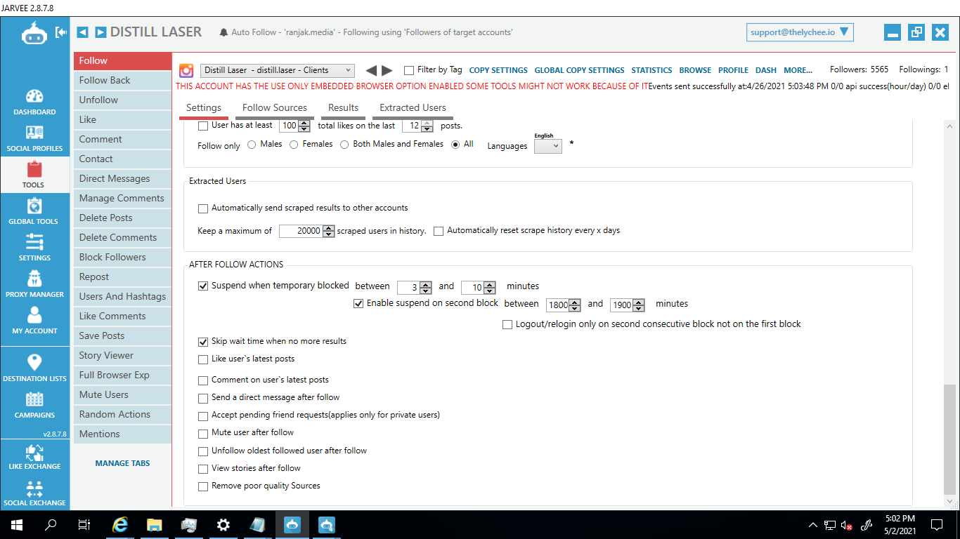Open Task View on the taskbar
The width and height of the screenshot is (960, 539).
click(x=84, y=524)
